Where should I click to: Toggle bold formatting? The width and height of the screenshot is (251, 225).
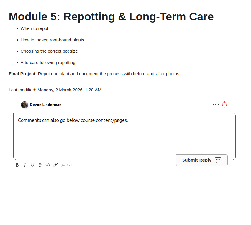17,165
